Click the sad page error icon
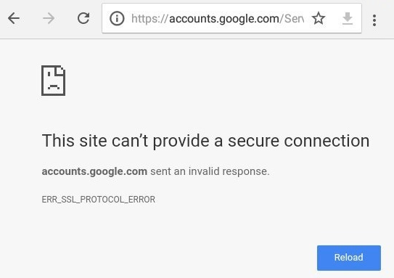 click(53, 81)
